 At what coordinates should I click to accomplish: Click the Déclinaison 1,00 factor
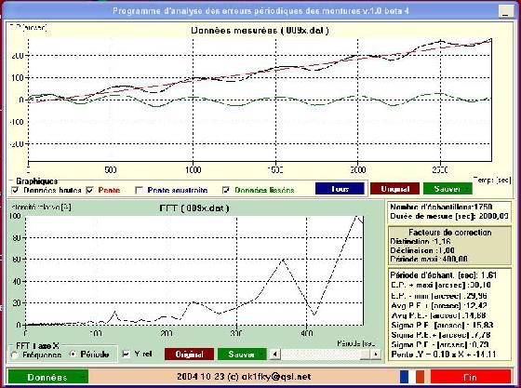(422, 250)
